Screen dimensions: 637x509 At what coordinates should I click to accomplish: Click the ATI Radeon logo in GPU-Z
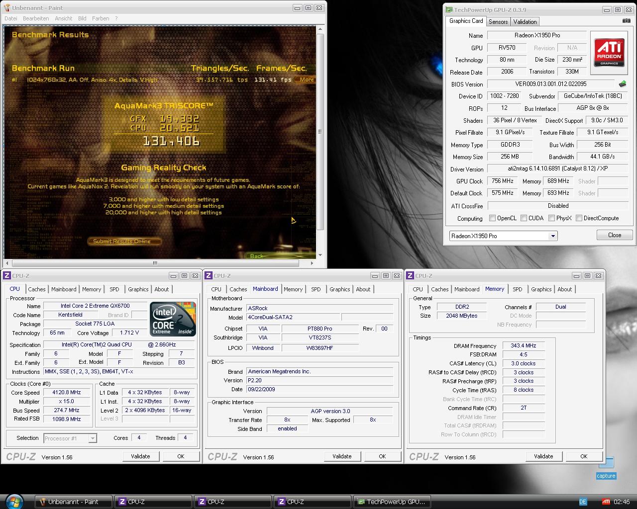(609, 53)
